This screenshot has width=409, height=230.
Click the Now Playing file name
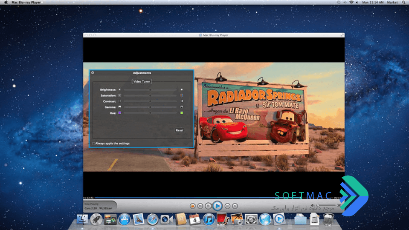pyautogui.click(x=99, y=208)
